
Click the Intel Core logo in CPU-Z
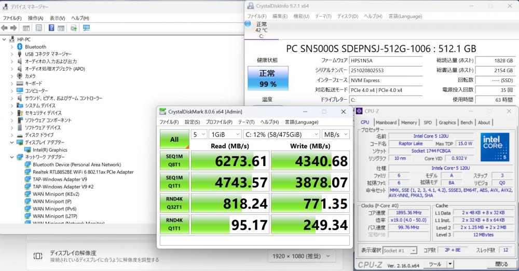(495, 147)
